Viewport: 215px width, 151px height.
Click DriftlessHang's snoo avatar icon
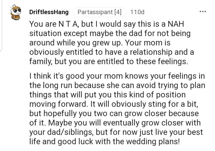14,12
